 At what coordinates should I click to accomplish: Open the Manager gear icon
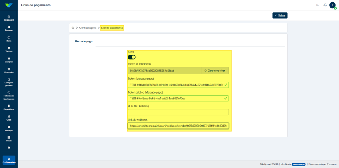(9, 127)
